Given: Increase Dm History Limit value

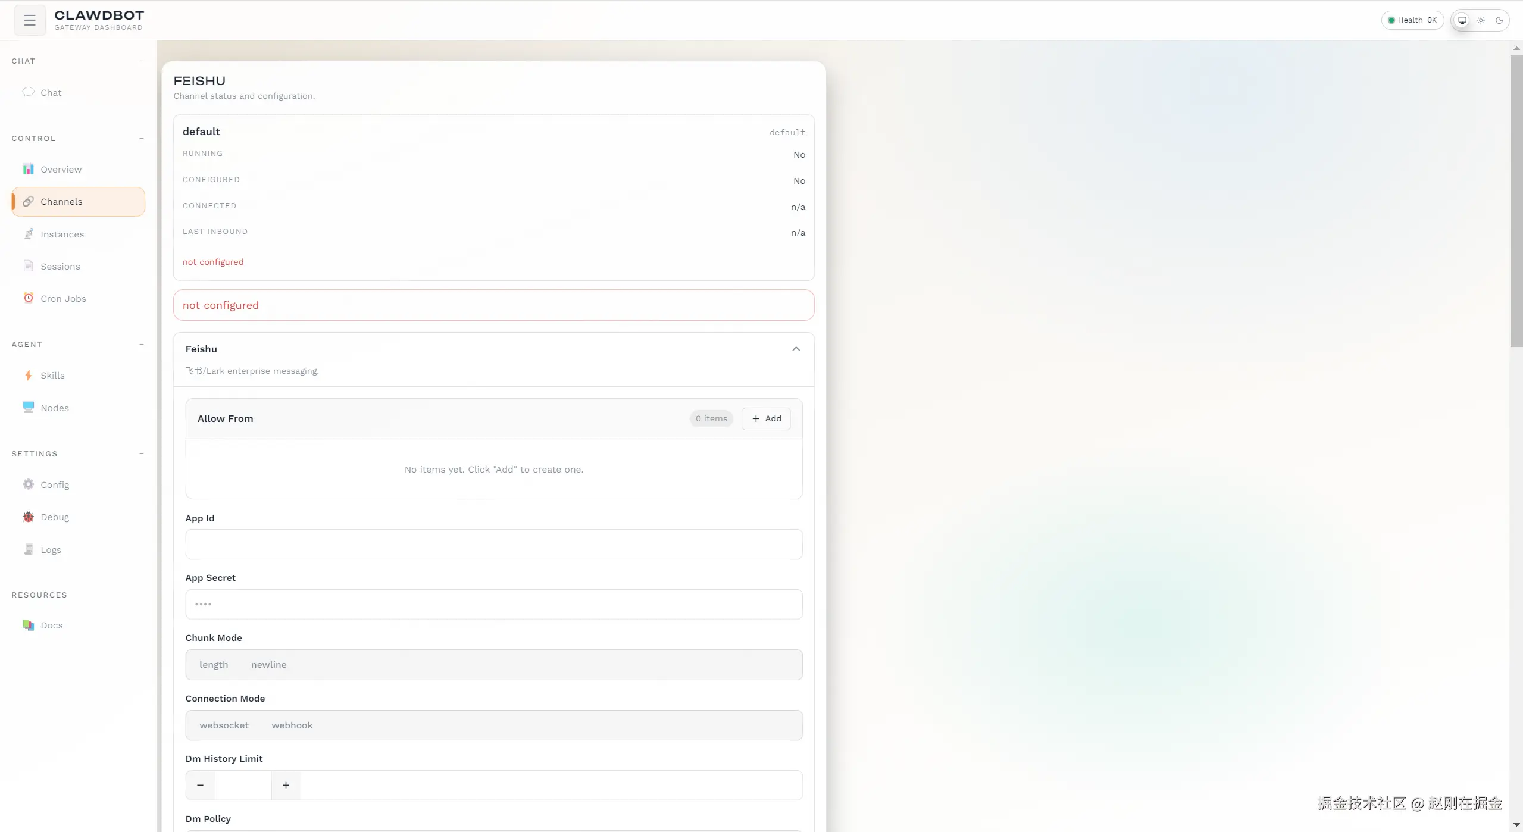Looking at the screenshot, I should pyautogui.click(x=286, y=786).
